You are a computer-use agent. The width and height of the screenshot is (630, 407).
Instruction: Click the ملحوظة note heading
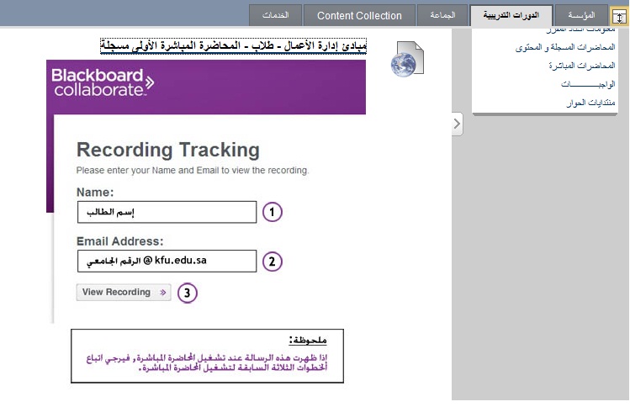point(308,341)
